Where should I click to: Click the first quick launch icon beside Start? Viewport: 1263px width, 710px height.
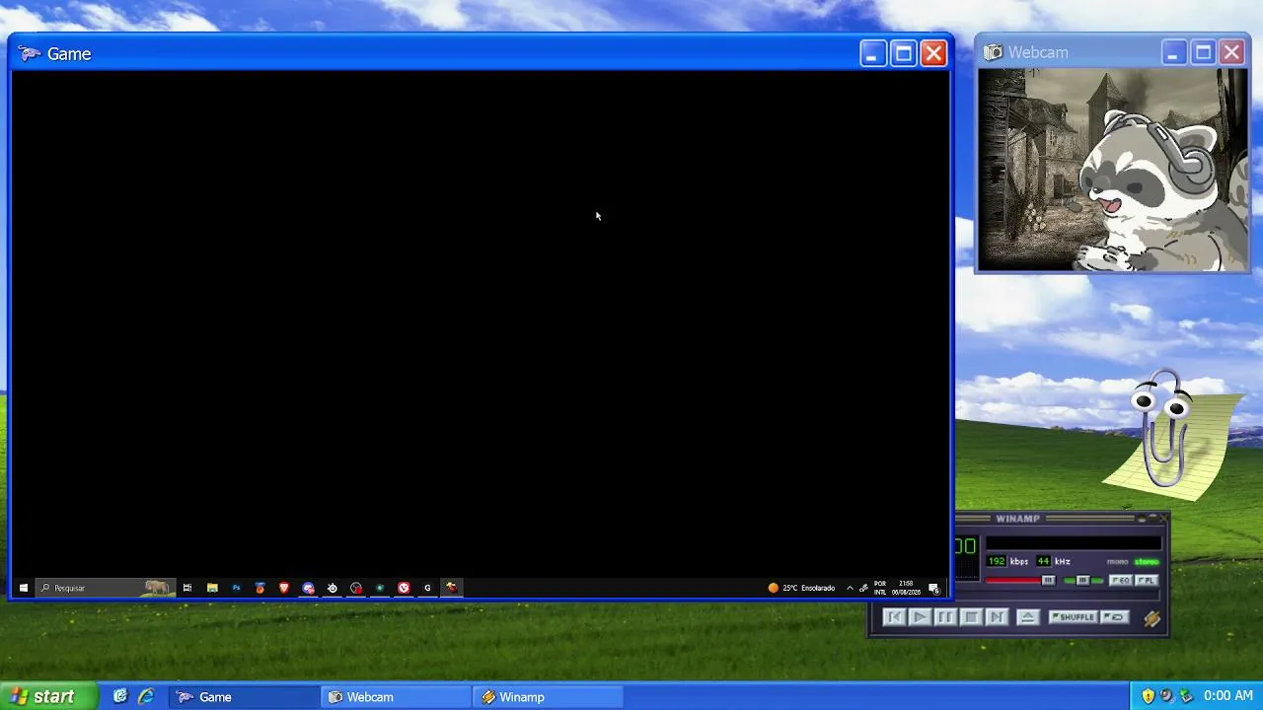(120, 696)
